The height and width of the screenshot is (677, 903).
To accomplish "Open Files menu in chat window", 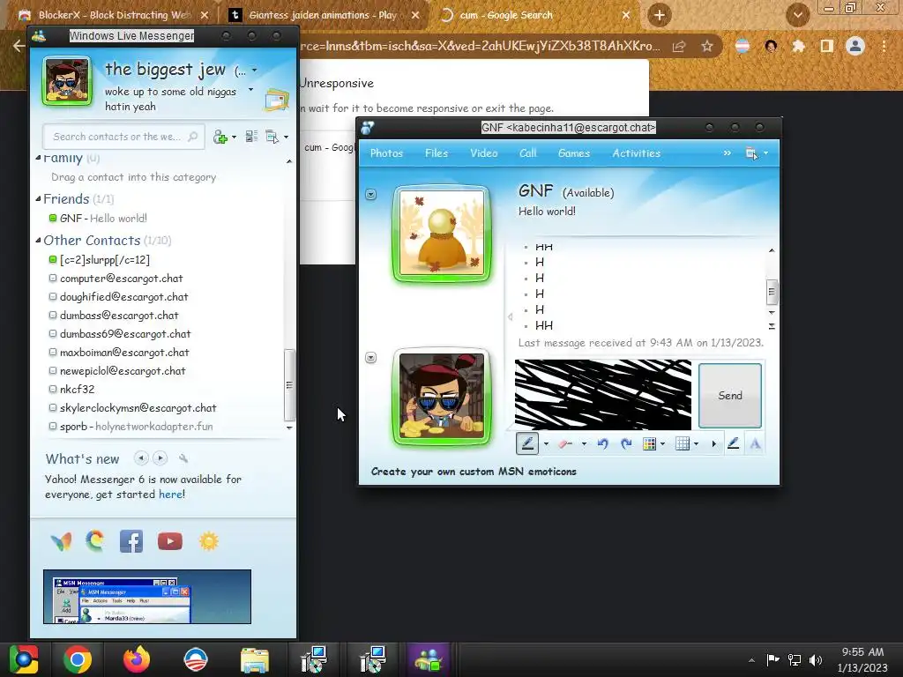I will [436, 153].
